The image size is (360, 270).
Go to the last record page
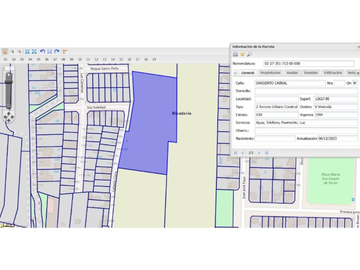pos(266,153)
